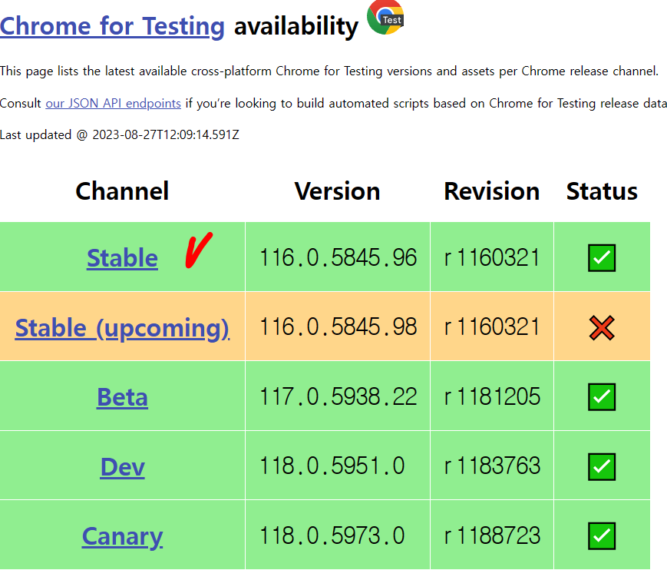
Task: Click revision r1188723
Action: pyautogui.click(x=492, y=535)
